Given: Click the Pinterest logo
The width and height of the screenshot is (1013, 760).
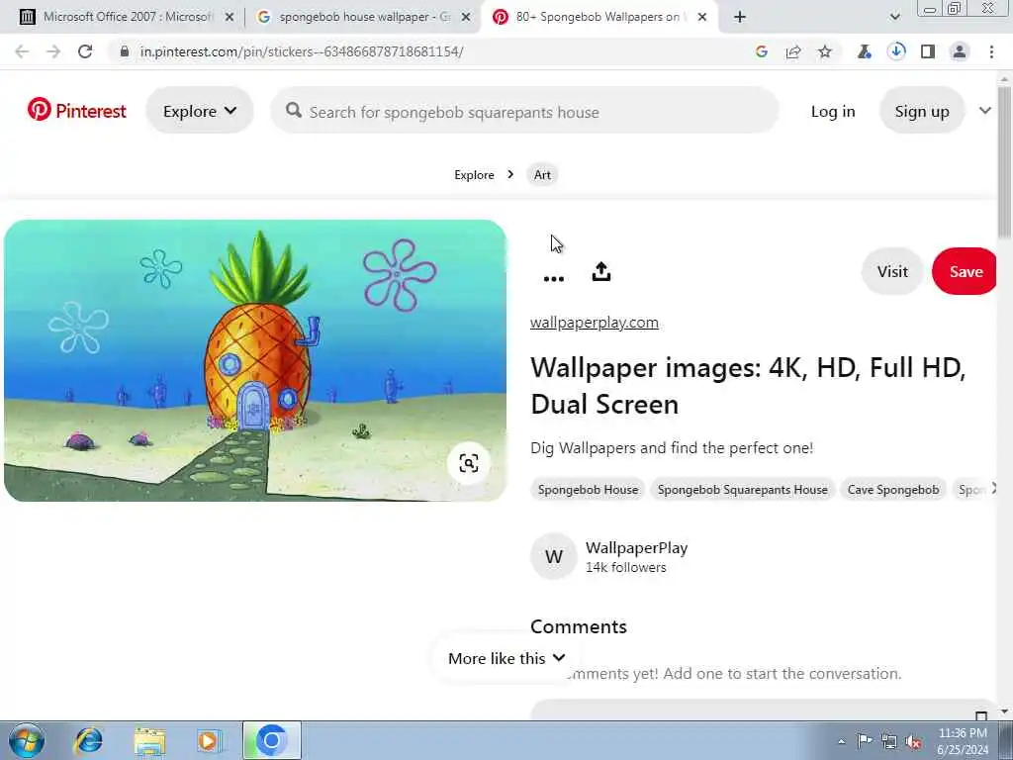Looking at the screenshot, I should pos(76,111).
